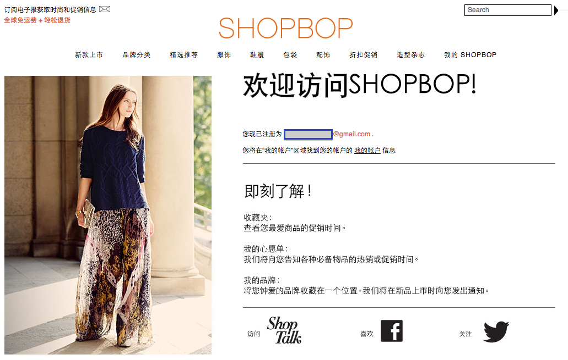The width and height of the screenshot is (568, 360).
Task: Click the 全球免运费 + 轻松退货 link
Action: point(37,20)
